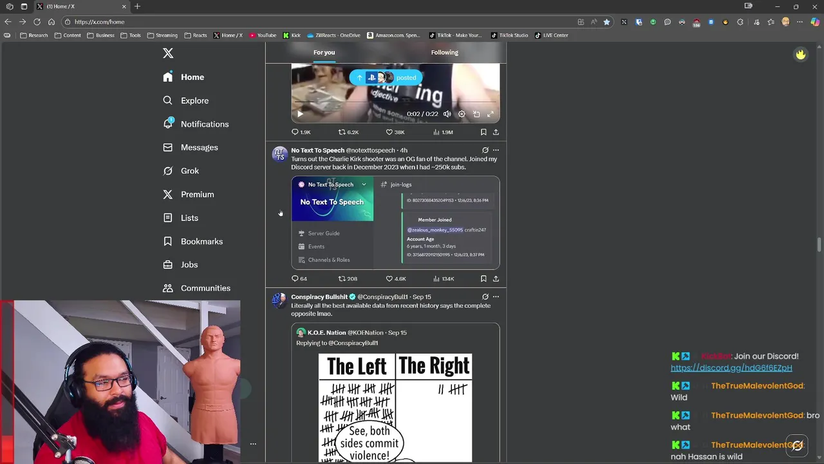This screenshot has height=464, width=824.
Task: Open Lists in the sidebar
Action: point(180,218)
